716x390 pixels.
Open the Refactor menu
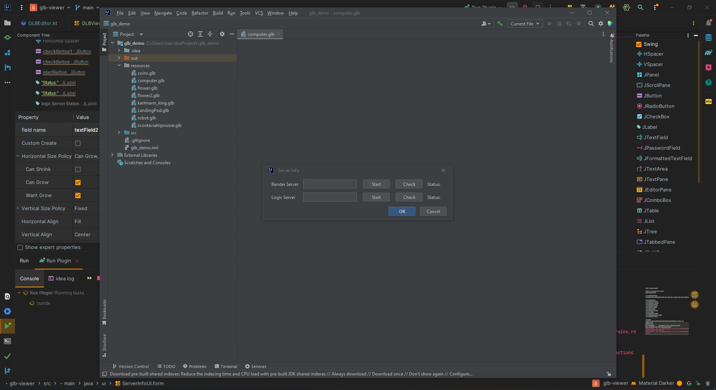pos(200,13)
